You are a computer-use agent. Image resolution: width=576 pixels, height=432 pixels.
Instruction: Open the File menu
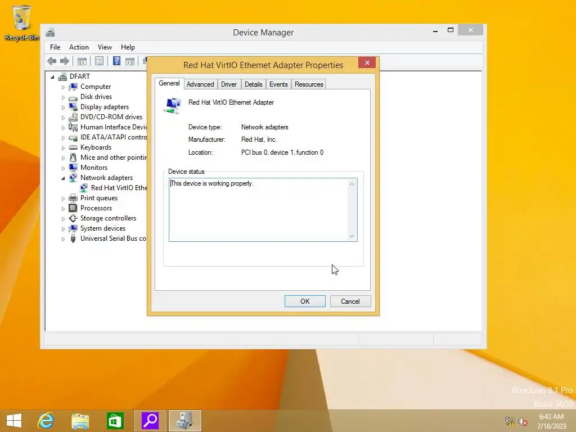[55, 47]
